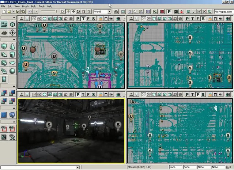Set perspective viewport to Front (F)
234x170 pixels.
(x=88, y=94)
